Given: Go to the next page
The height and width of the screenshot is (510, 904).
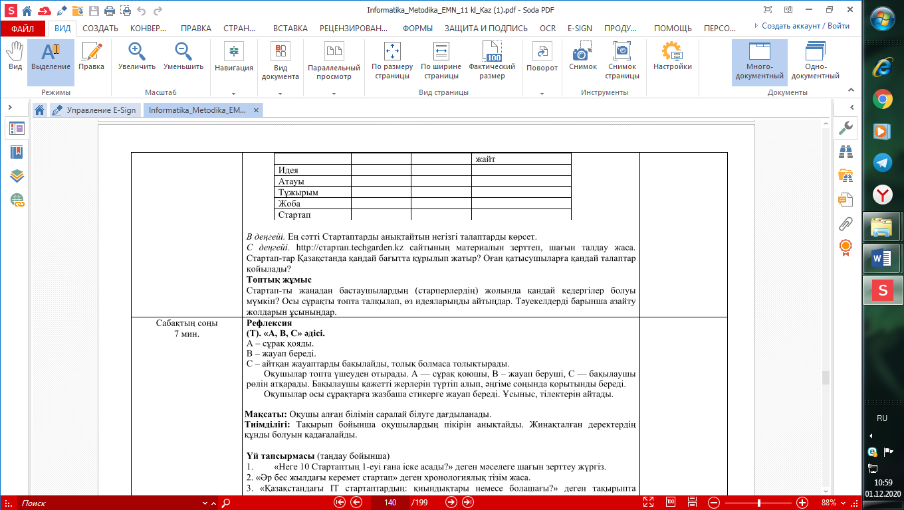Looking at the screenshot, I should (452, 503).
